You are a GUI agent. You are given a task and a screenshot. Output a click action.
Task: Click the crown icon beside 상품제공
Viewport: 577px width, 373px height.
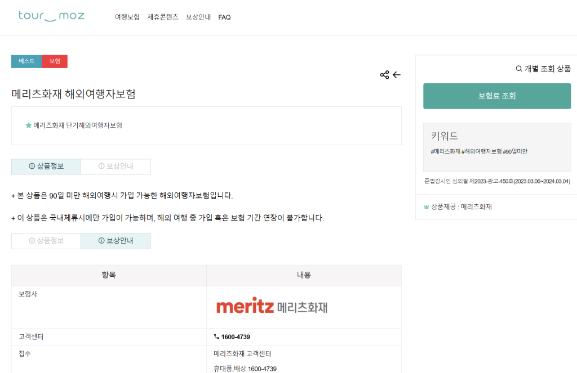coord(427,207)
